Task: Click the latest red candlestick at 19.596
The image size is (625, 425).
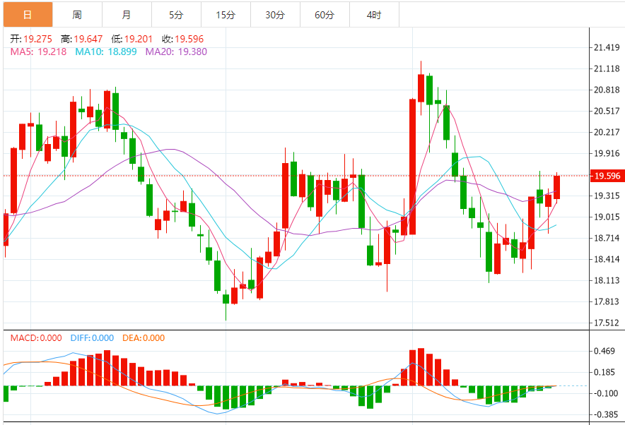Action: coord(557,187)
